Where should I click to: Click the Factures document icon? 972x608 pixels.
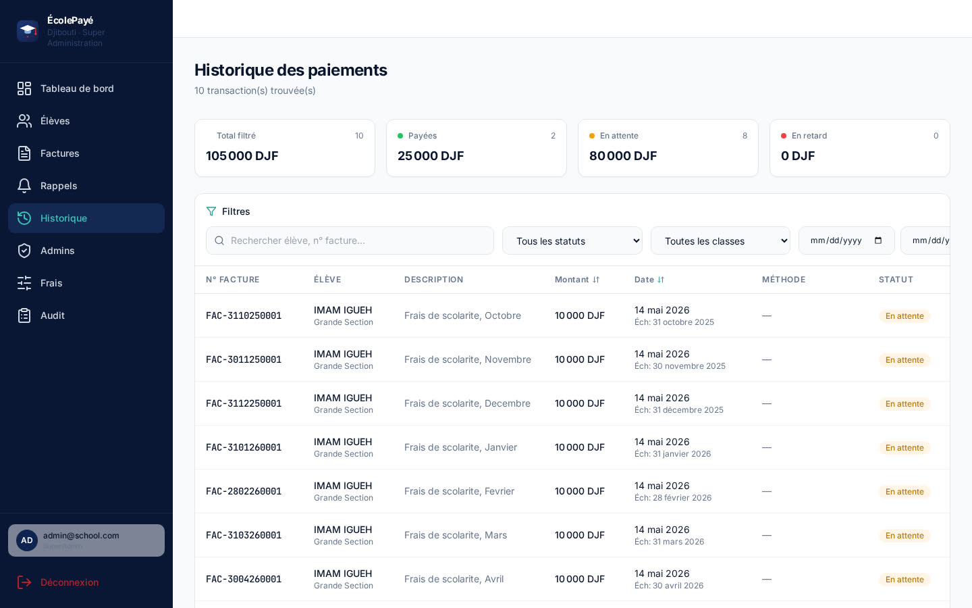[x=24, y=153]
